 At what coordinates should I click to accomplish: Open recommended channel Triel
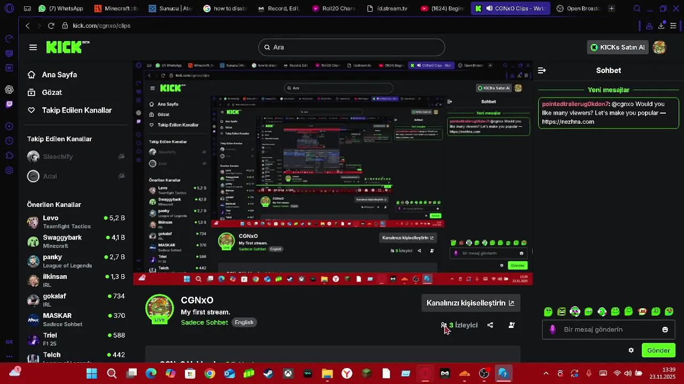coord(76,339)
